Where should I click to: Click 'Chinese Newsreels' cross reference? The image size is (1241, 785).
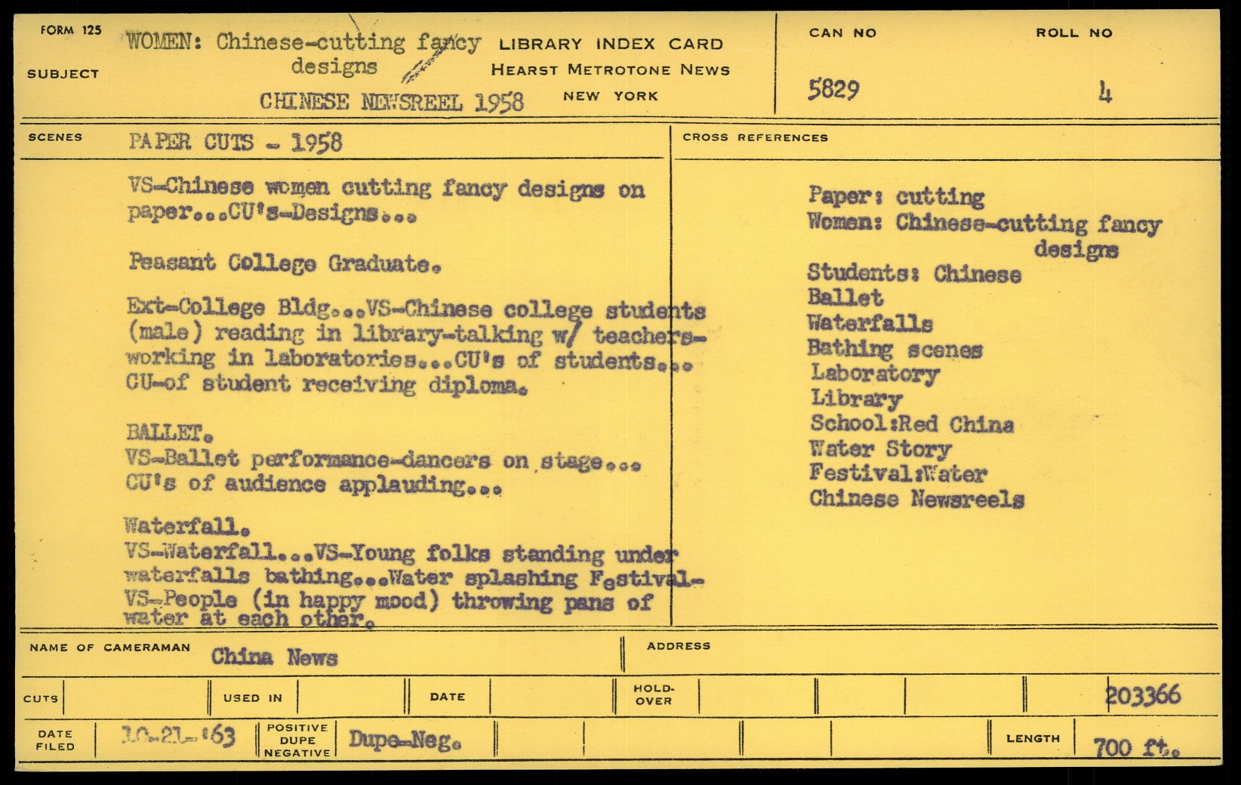tap(916, 499)
